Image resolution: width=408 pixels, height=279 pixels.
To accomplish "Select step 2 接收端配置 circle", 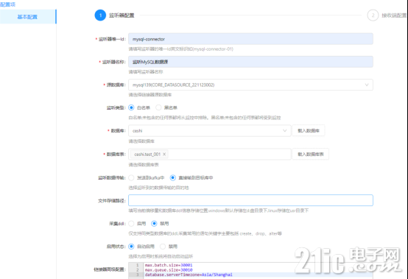I will 373,15.
